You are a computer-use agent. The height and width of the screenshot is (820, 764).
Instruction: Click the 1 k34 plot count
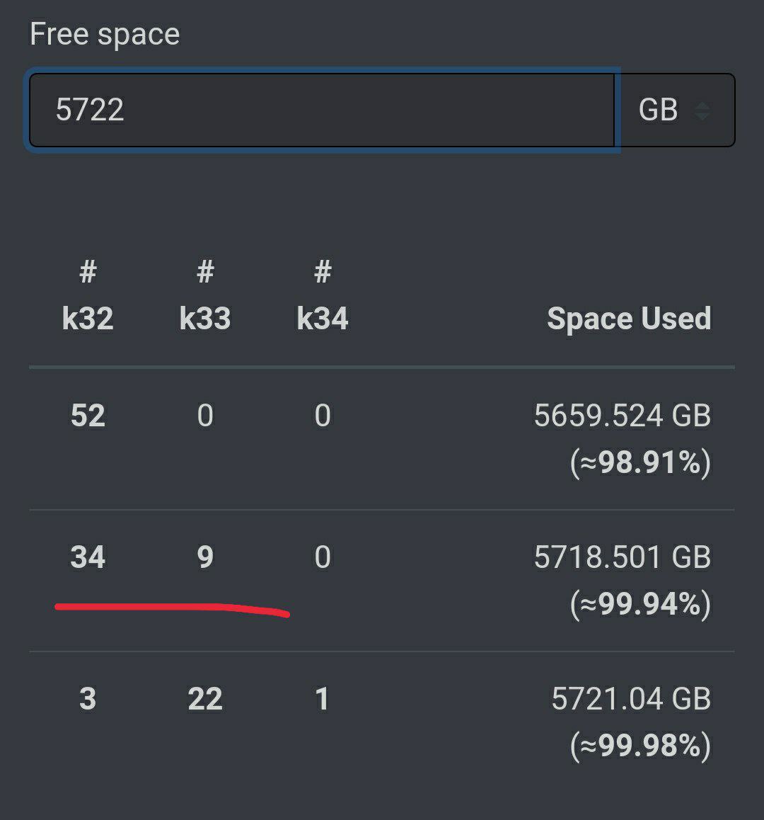click(323, 699)
